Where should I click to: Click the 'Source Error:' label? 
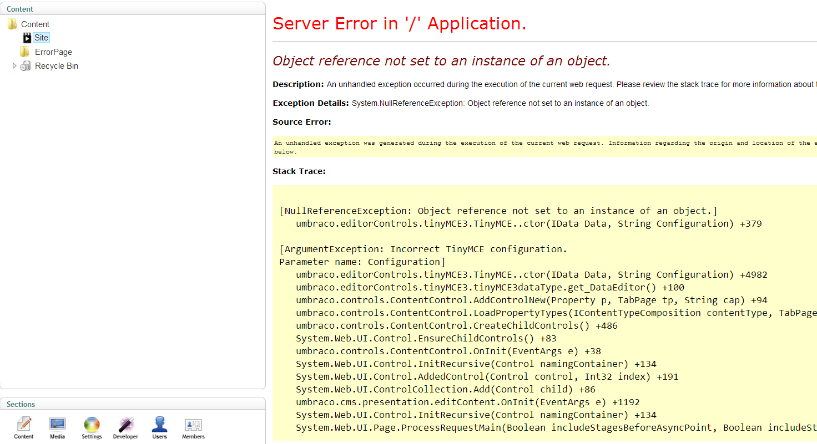[302, 122]
